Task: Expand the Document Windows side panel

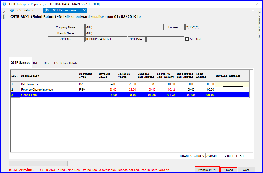Action: click(259, 24)
